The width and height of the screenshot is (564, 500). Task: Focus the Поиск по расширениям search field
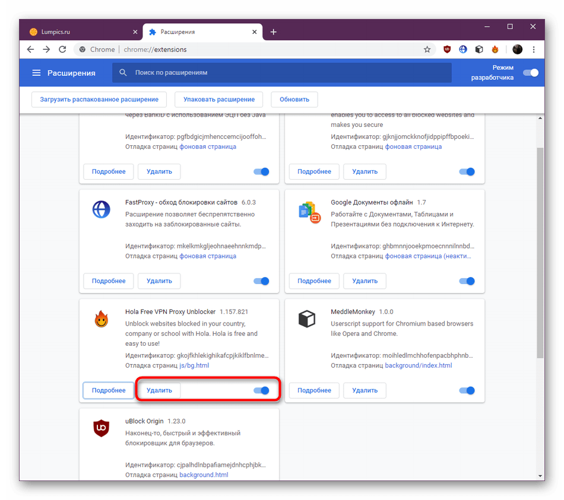click(x=281, y=72)
